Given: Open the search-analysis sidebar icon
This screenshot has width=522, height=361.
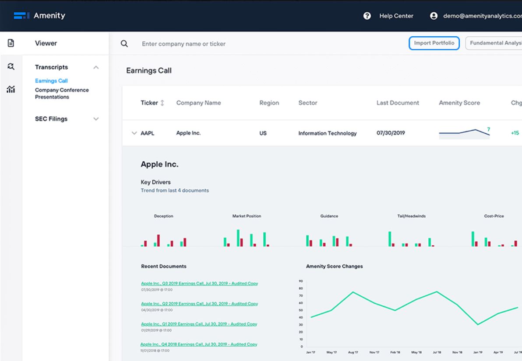Looking at the screenshot, I should pos(11,66).
